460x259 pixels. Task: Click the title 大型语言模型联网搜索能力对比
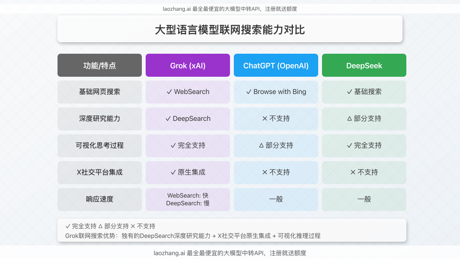230,30
